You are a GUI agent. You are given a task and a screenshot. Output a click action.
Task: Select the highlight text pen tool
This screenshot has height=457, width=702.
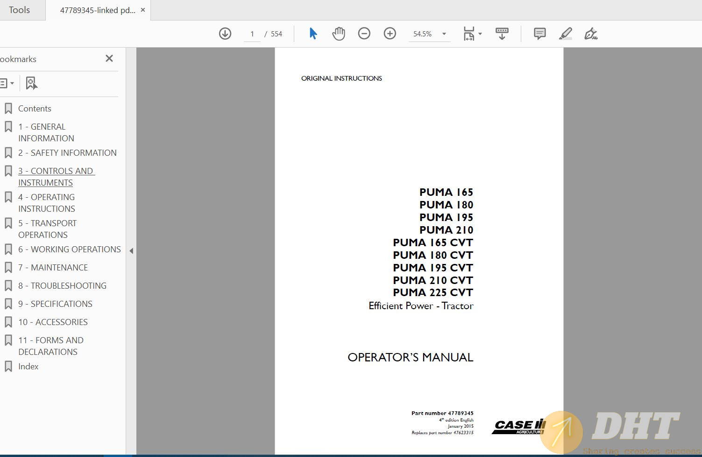(566, 34)
